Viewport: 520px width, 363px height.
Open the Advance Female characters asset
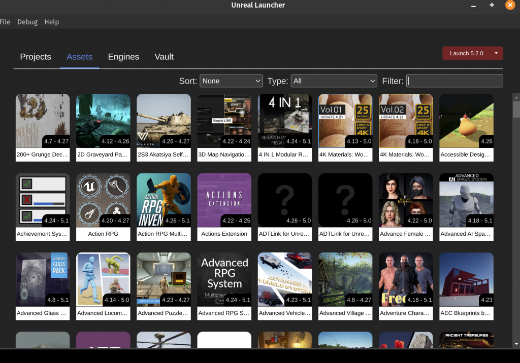pyautogui.click(x=406, y=200)
